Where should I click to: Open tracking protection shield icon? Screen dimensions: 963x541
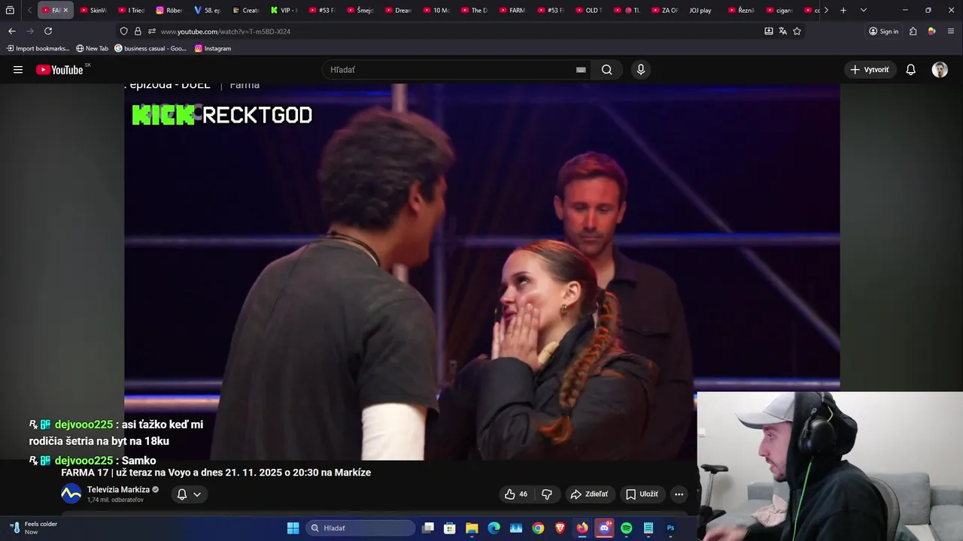123,31
